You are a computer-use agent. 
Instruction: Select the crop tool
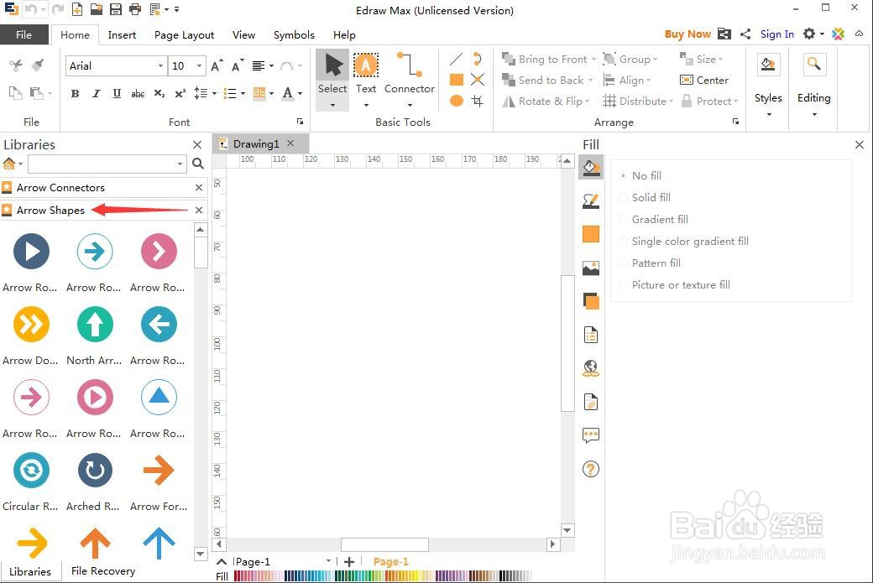pos(477,101)
